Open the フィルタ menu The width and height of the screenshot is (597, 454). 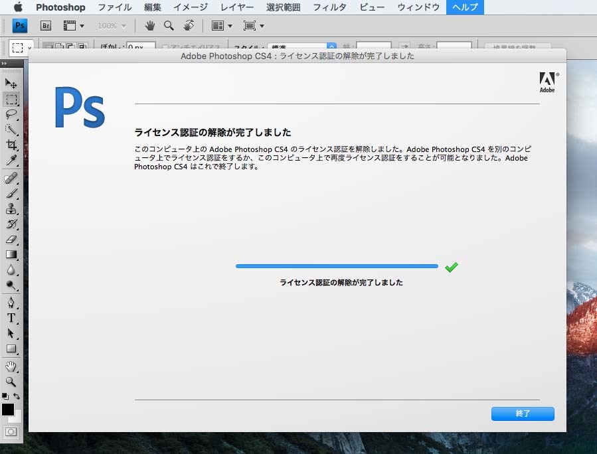point(330,7)
